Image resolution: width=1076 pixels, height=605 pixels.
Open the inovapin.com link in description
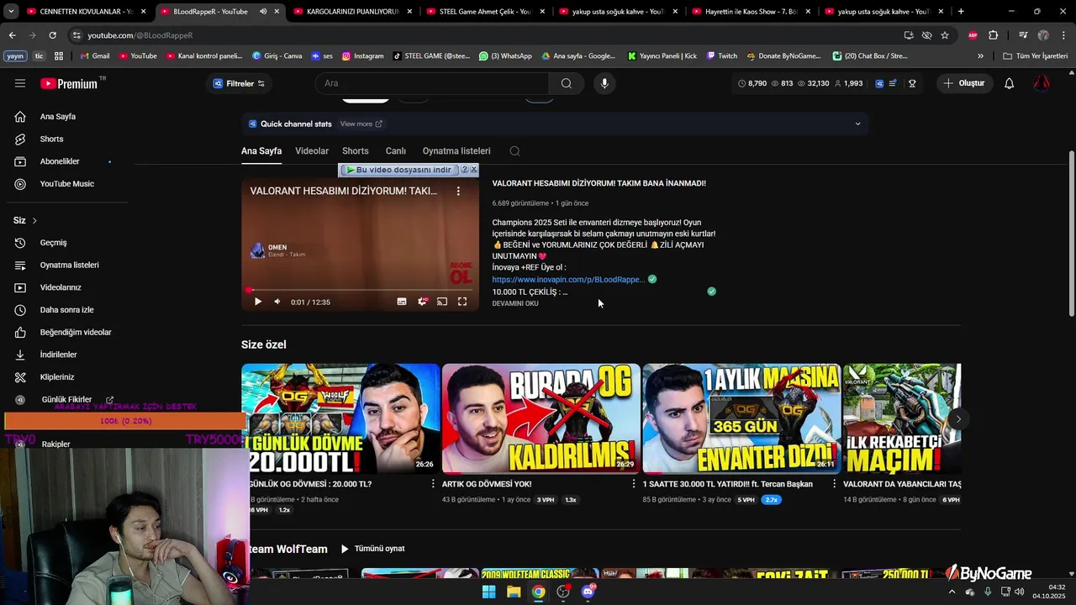tap(568, 279)
